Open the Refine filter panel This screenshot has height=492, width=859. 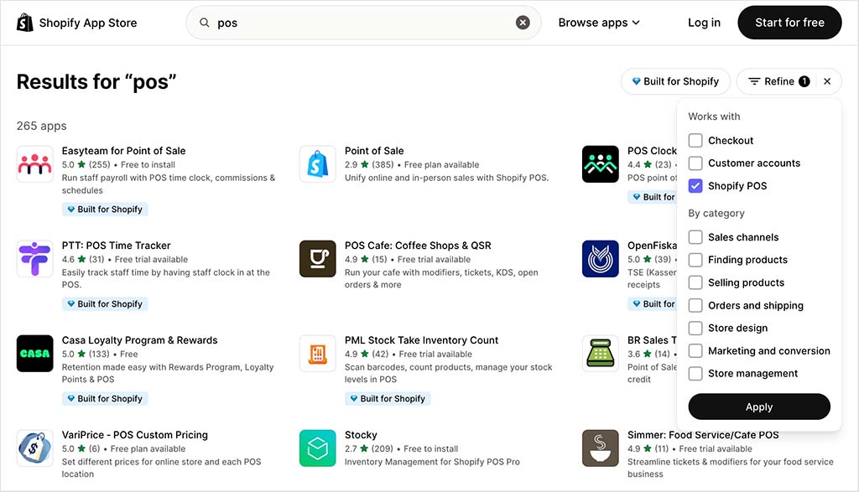776,81
